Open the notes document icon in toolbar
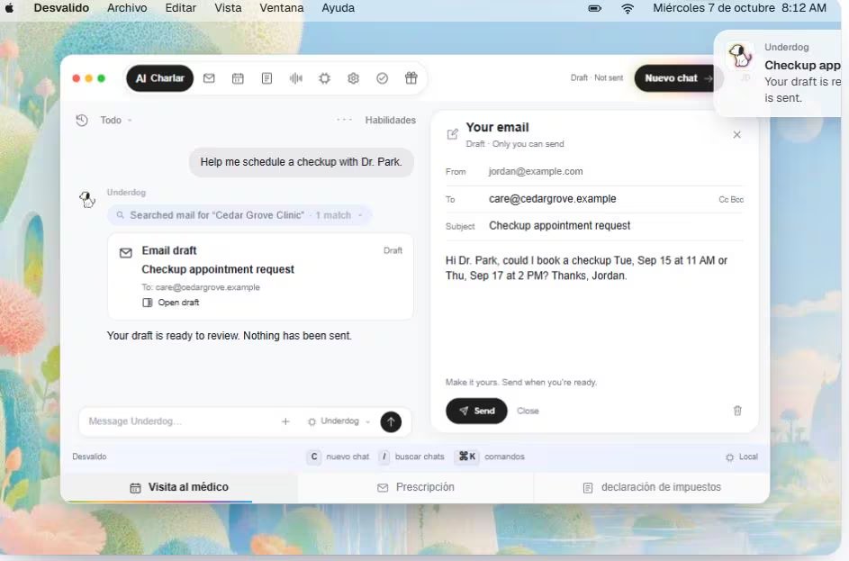The image size is (849, 561). [266, 78]
